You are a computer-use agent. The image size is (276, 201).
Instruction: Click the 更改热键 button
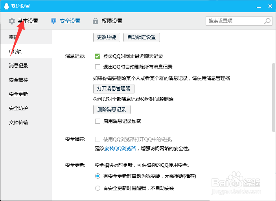pyautogui.click(x=107, y=37)
